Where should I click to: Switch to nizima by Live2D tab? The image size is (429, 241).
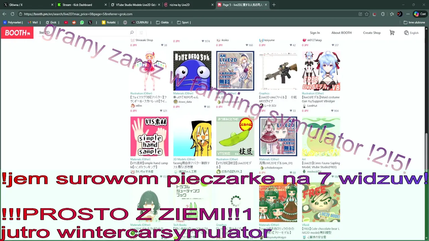coord(188,5)
